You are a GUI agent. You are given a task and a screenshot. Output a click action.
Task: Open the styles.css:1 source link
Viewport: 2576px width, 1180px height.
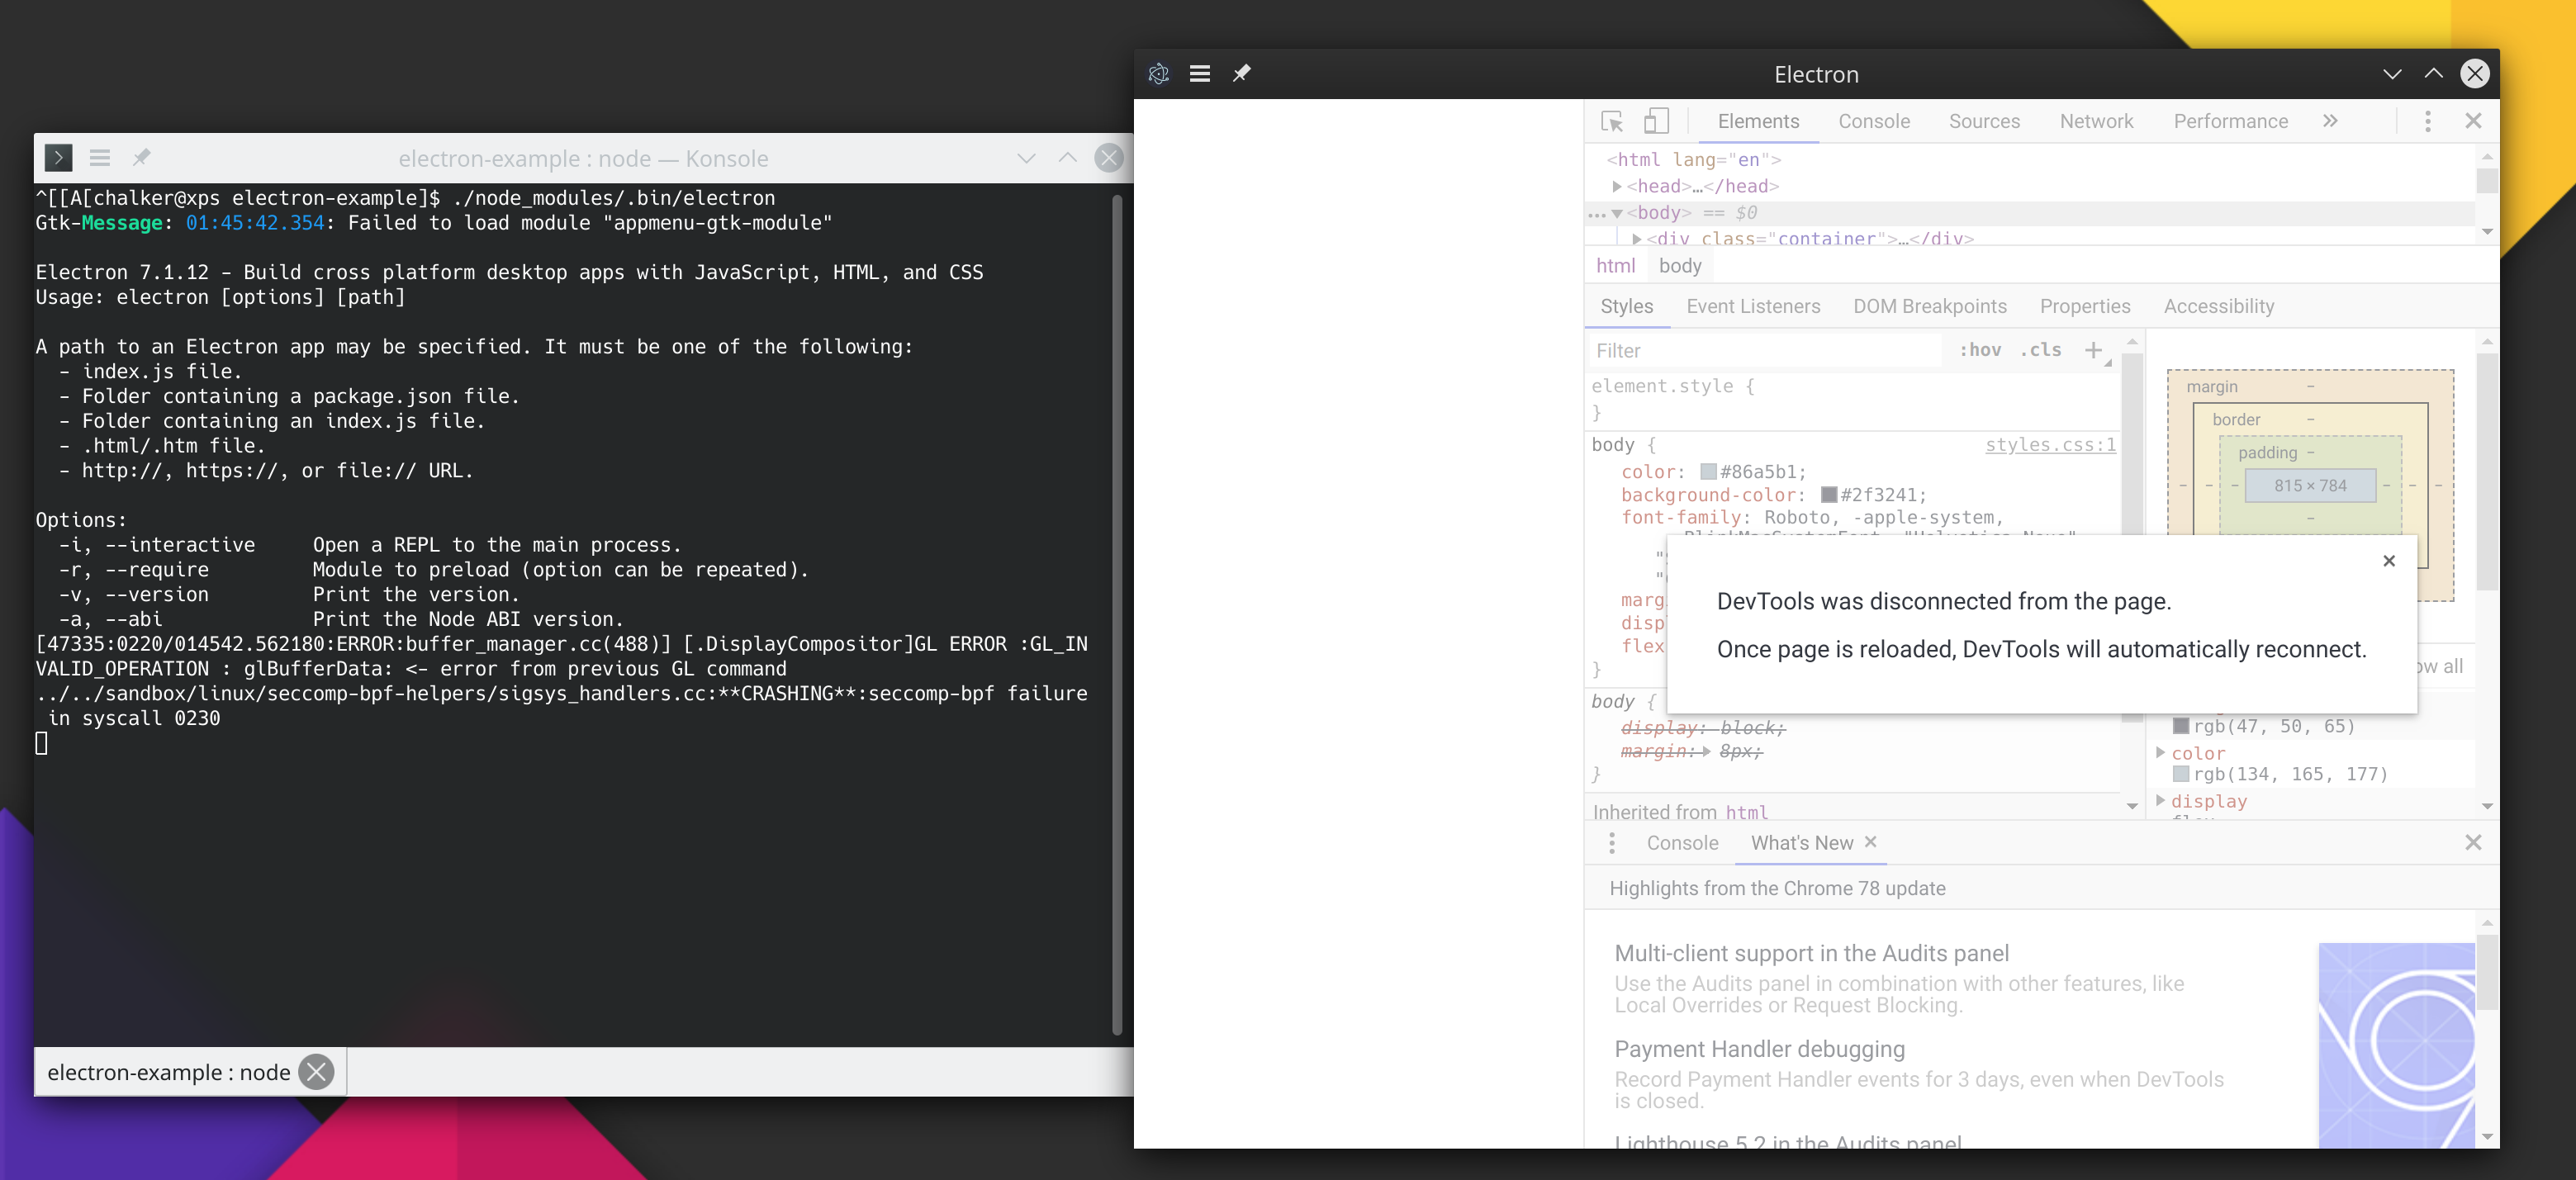[x=2051, y=445]
